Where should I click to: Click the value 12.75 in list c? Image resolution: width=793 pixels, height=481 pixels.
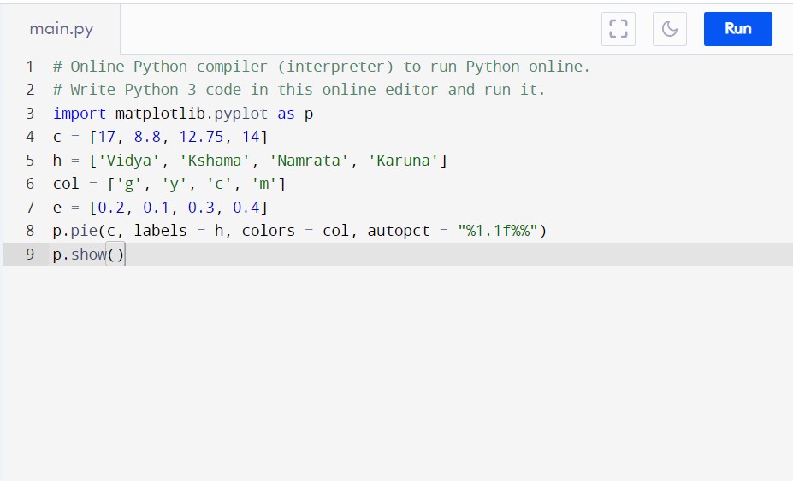point(201,137)
